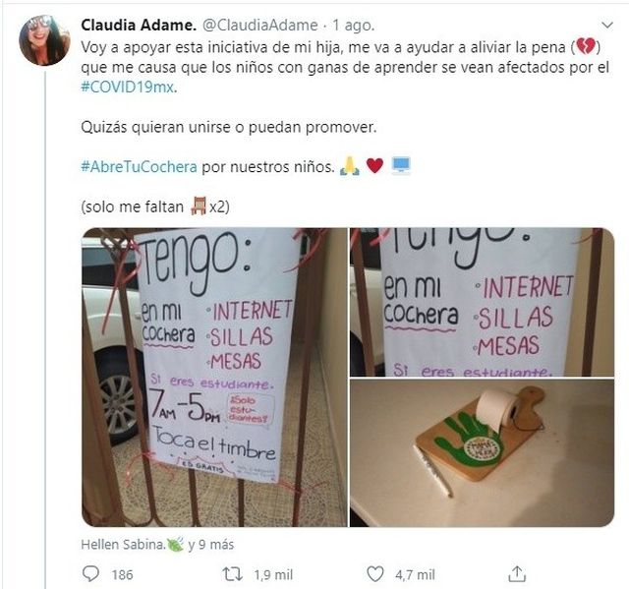629x589 pixels.
Task: Open the green hand cutting board photo
Action: pyautogui.click(x=482, y=453)
